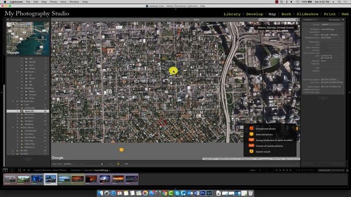The height and width of the screenshot is (197, 351).
Task: Collapse the Wedding collection set
Action: 17,88
